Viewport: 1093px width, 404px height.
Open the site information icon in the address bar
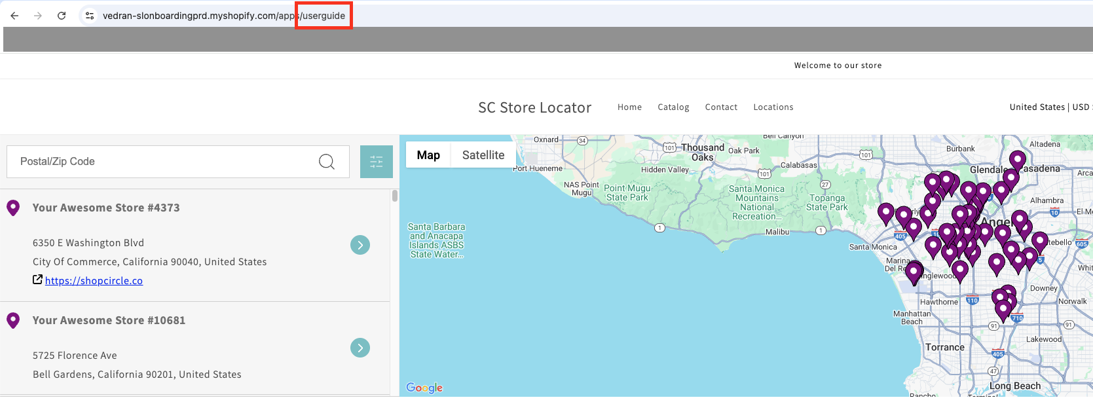[x=90, y=16]
